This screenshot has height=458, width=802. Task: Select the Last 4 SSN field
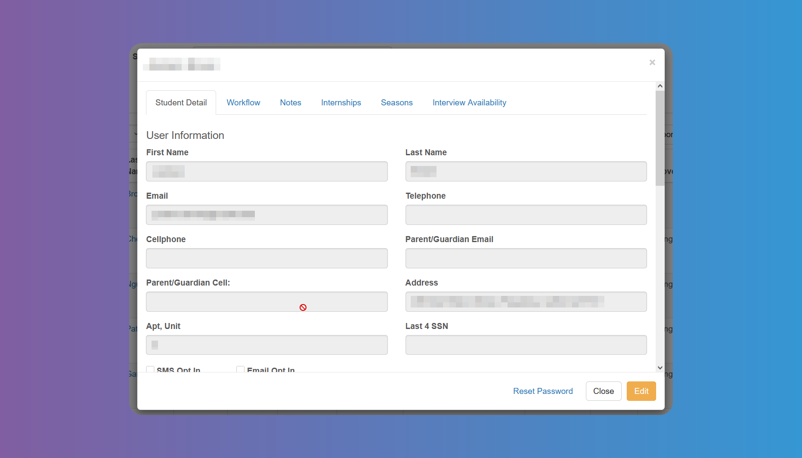point(526,345)
